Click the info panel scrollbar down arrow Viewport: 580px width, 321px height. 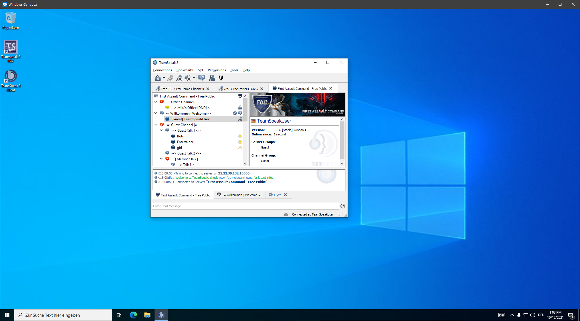[x=342, y=163]
